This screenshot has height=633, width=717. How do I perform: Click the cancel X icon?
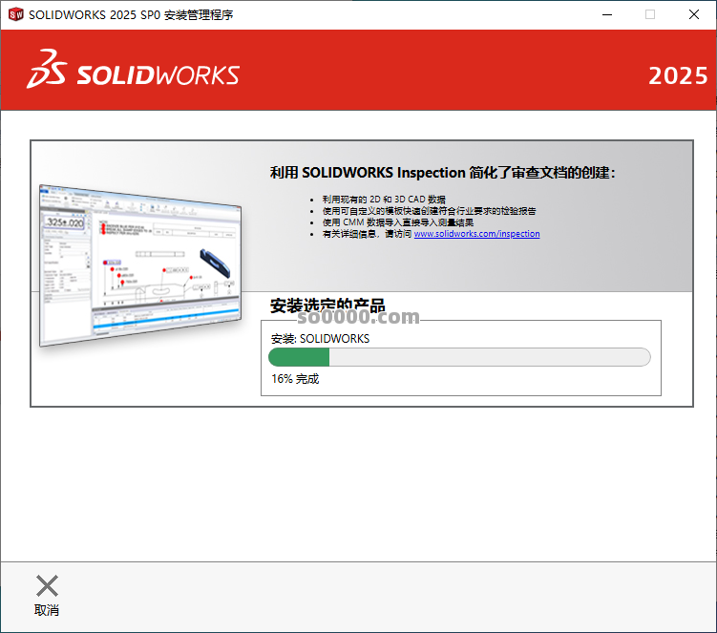point(47,586)
